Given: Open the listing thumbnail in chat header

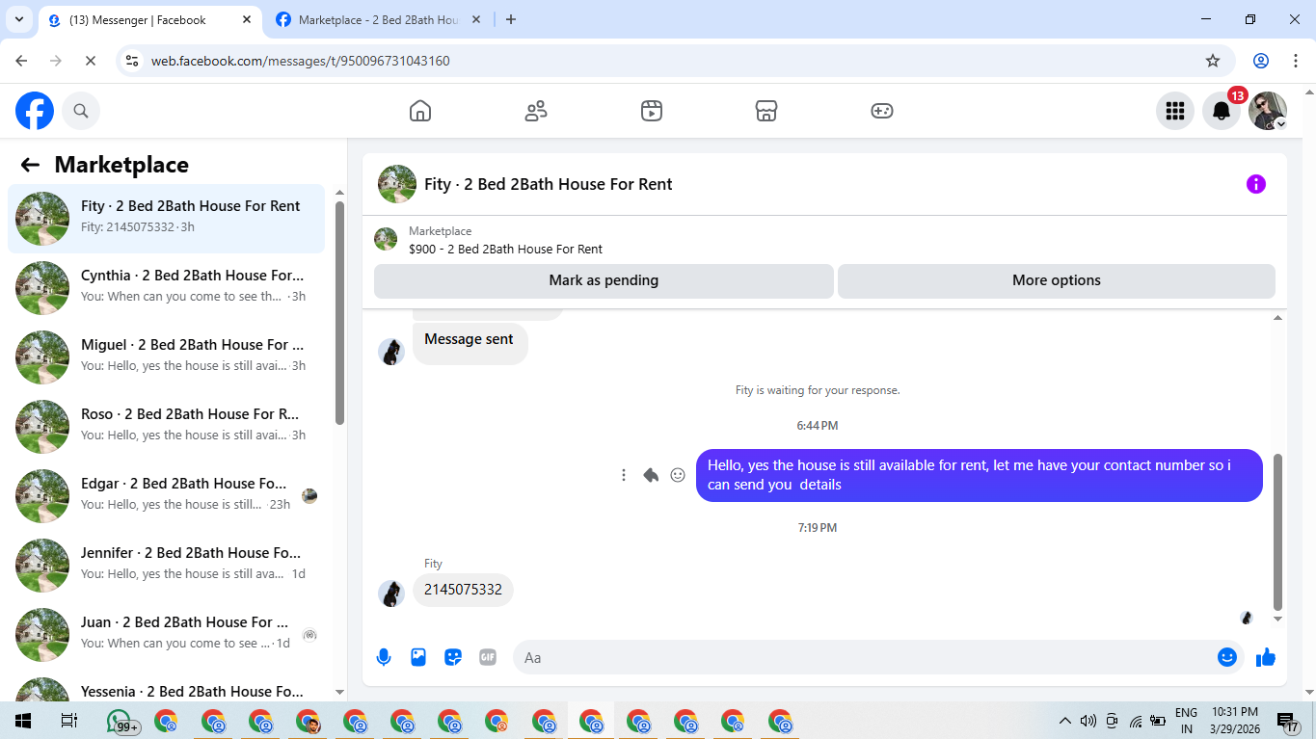Looking at the screenshot, I should [x=397, y=184].
